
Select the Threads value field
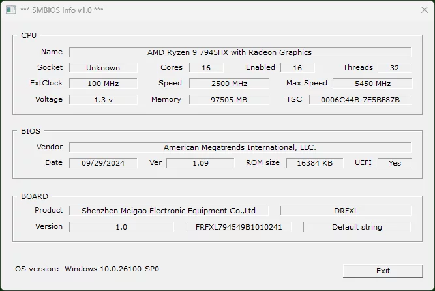click(x=395, y=68)
